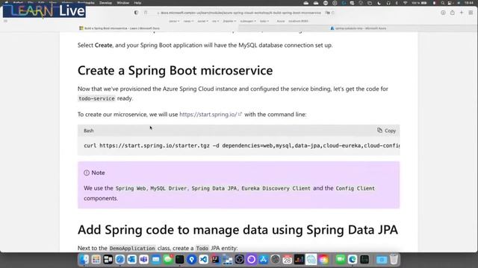Launch Visual Studio Code from the dock

[204, 260]
